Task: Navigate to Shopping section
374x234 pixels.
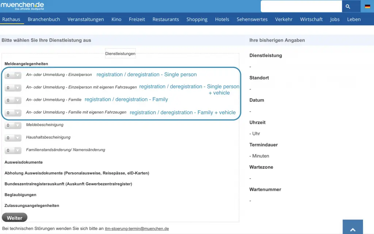Action: [197, 19]
